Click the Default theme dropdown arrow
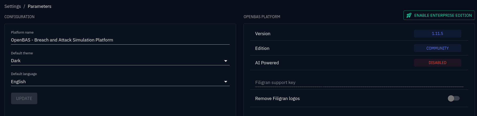Viewport: 477px width, 116px height. click(226, 61)
